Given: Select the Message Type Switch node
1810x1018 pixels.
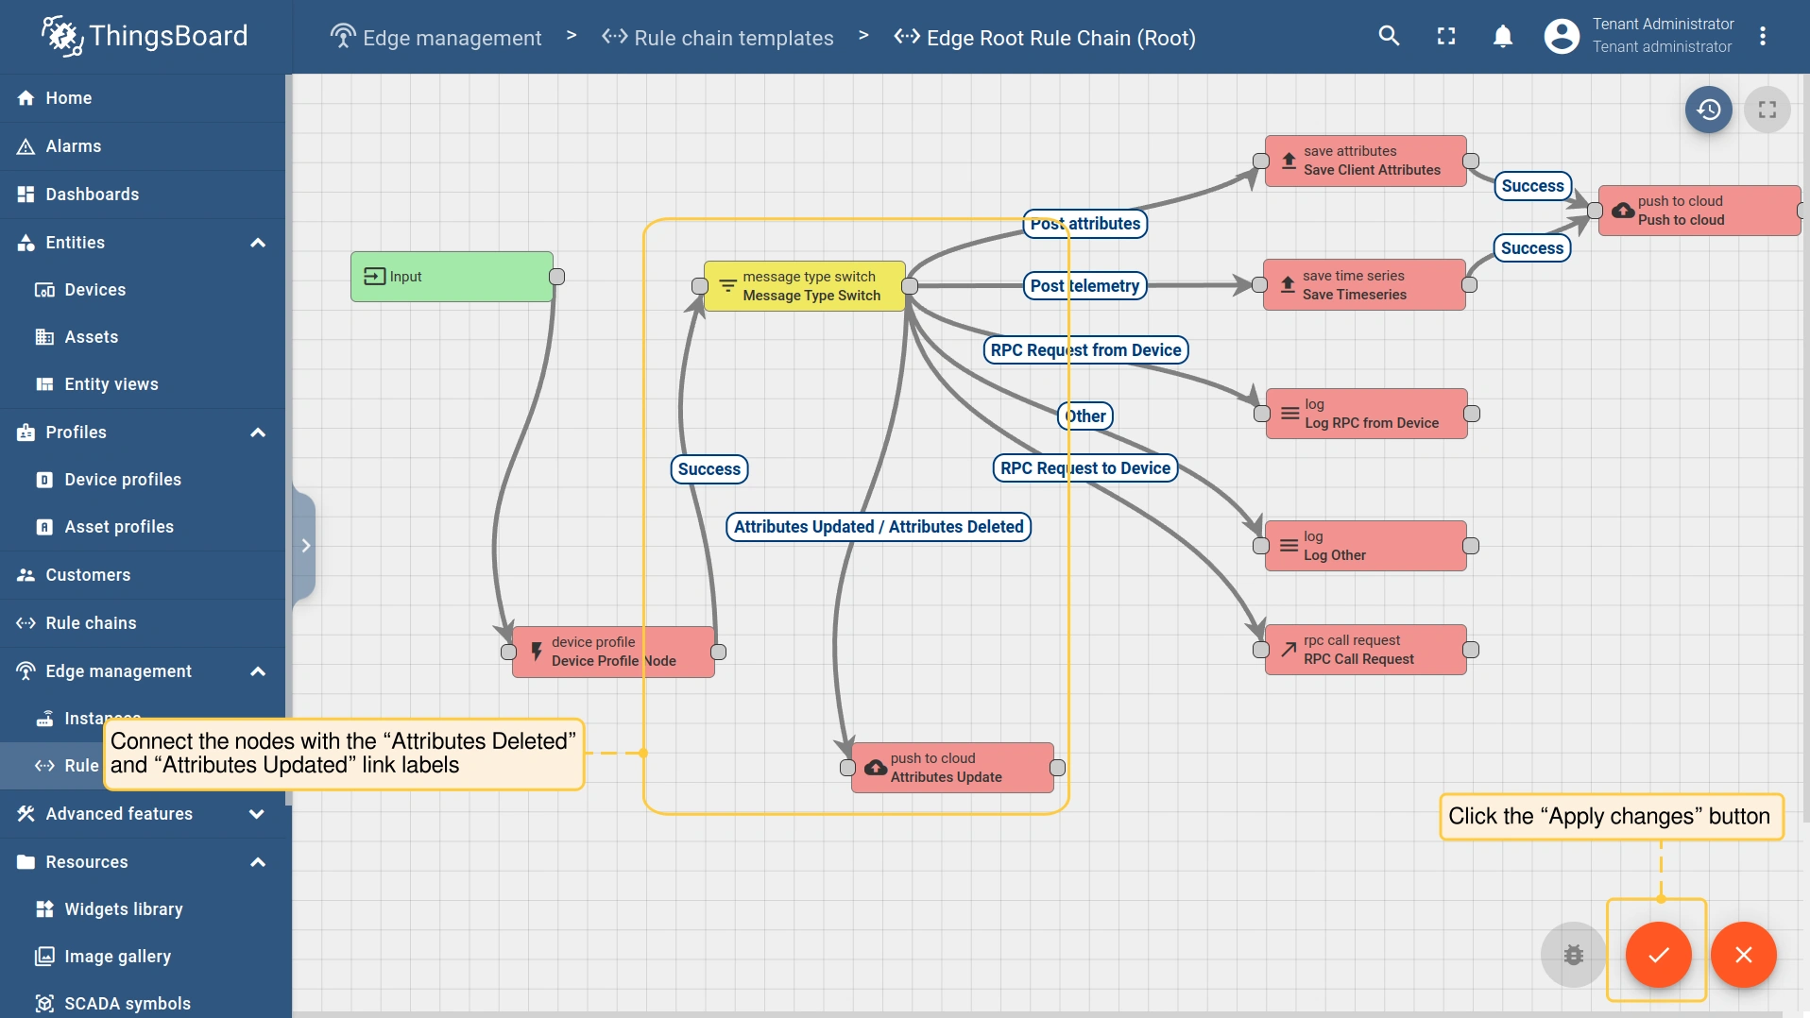Looking at the screenshot, I should [805, 286].
